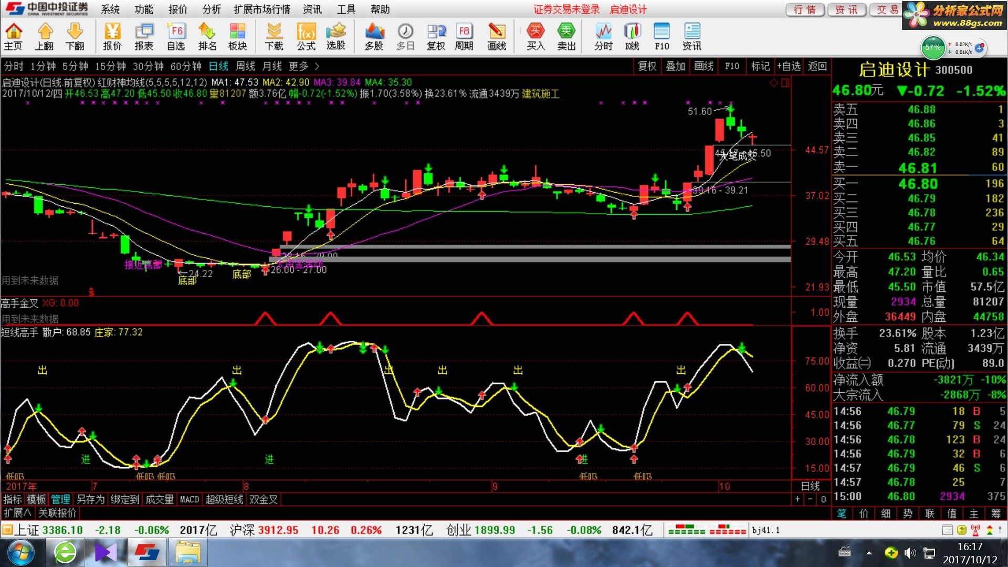Open the 扩展市场行情 menu
Screen dimensions: 1008x567
pos(262,9)
